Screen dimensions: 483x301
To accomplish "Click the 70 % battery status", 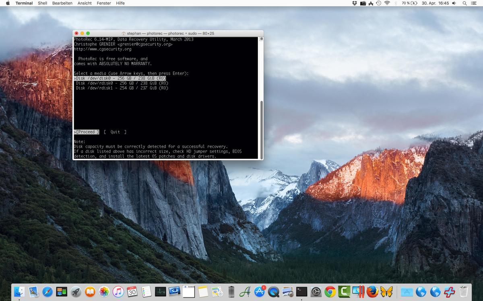I will click(409, 3).
